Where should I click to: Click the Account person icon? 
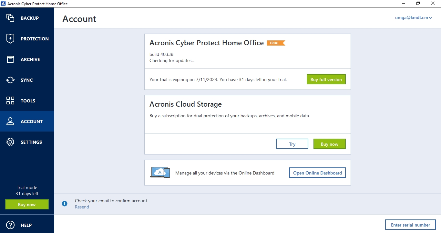[x=10, y=122]
